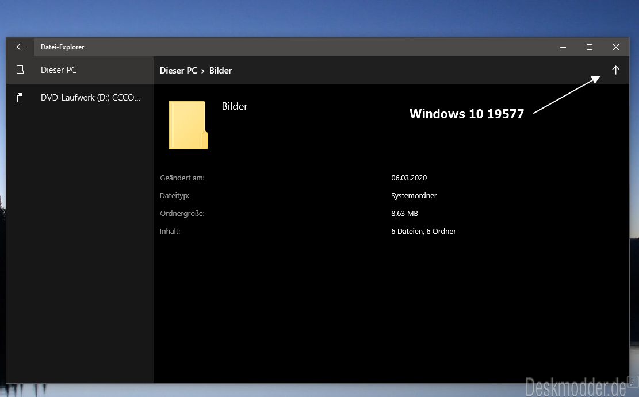
Task: Click the 8,63 MB size value
Action: (x=405, y=214)
